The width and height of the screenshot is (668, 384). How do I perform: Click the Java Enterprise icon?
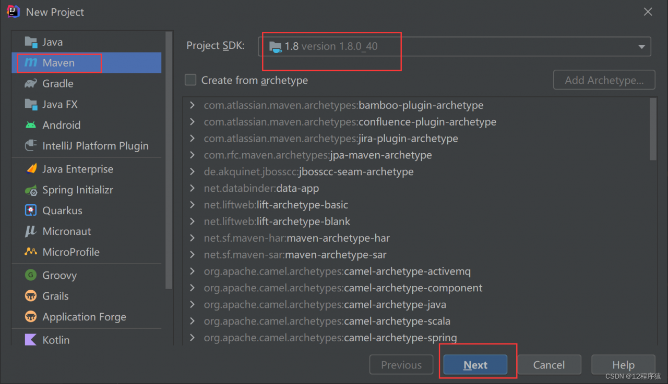click(x=31, y=169)
